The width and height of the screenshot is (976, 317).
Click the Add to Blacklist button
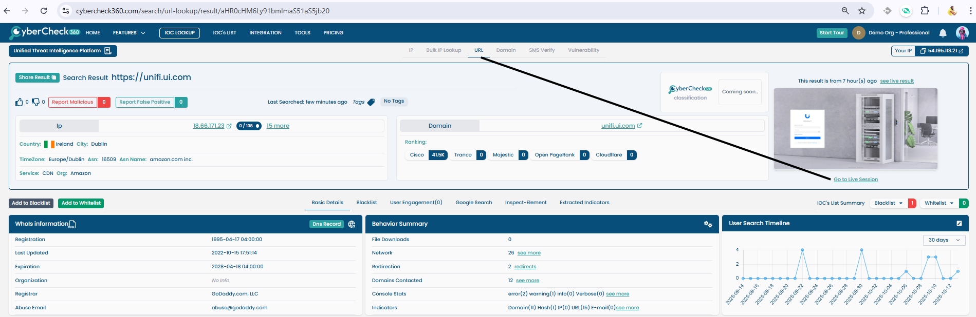pos(31,203)
